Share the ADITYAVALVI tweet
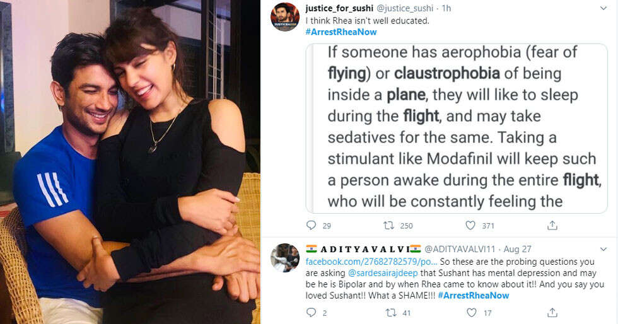 (552, 312)
